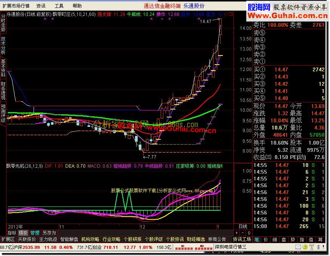Click the yellow info status icon

[x=305, y=247]
